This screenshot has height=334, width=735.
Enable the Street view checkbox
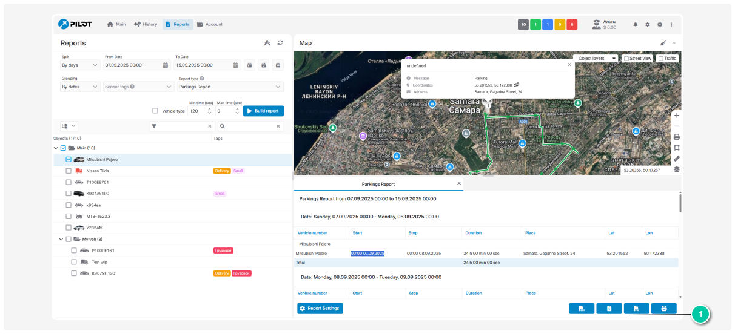click(x=626, y=59)
